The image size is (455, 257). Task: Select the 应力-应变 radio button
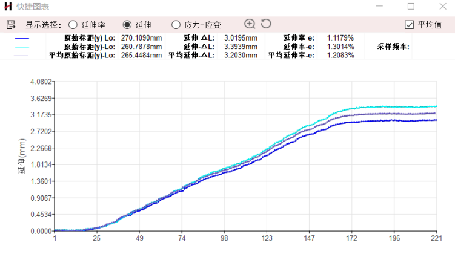(176, 25)
